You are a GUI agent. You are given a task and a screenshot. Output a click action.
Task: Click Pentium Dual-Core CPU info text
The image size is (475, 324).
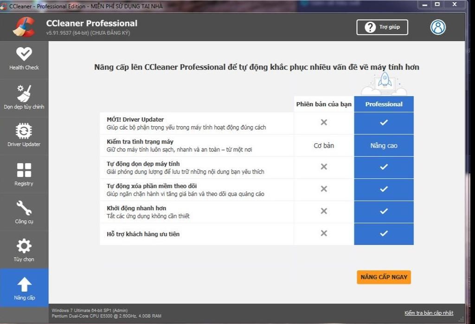pos(106,316)
